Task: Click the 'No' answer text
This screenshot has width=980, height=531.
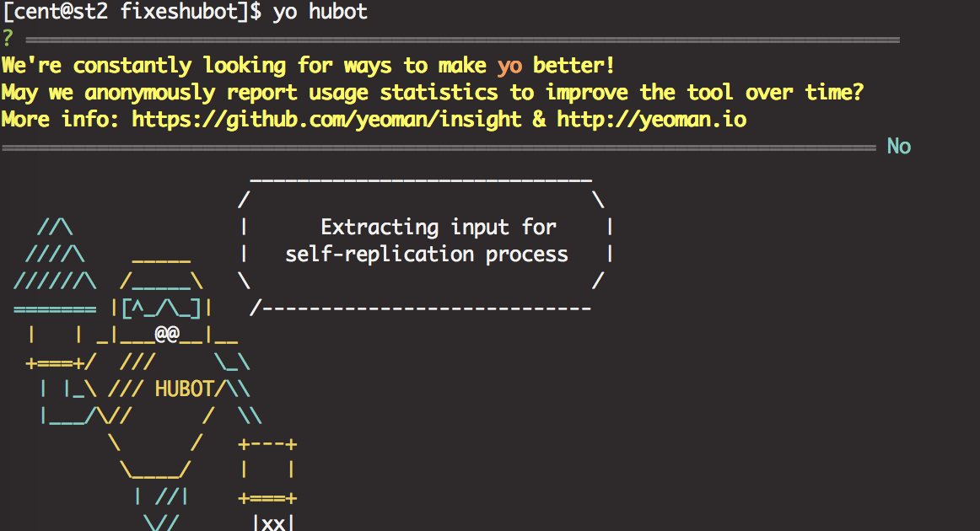Action: coord(899,146)
